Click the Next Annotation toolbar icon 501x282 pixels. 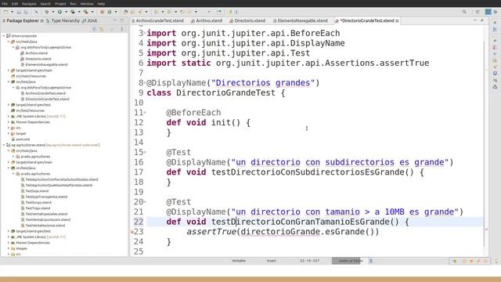[157, 12]
